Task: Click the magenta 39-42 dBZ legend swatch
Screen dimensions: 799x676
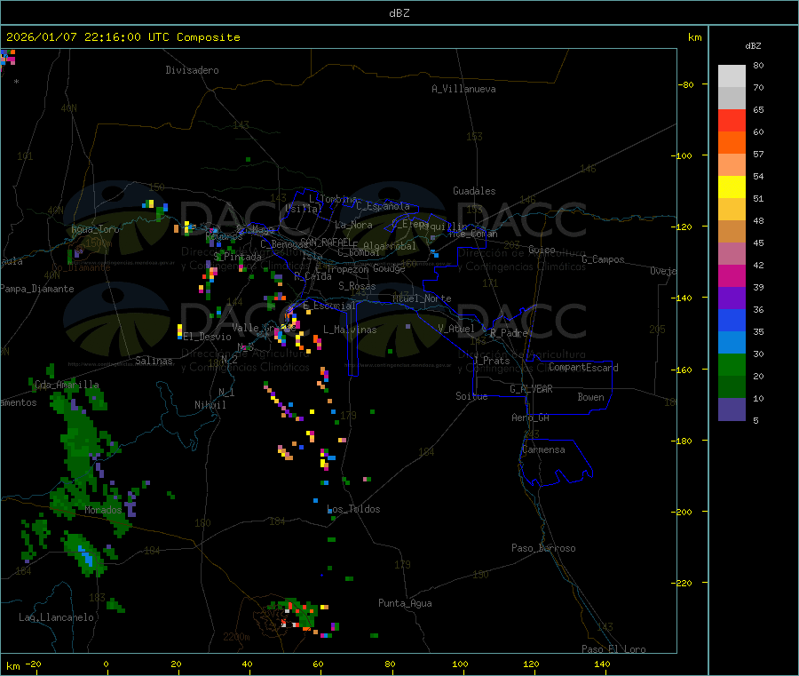Action: pyautogui.click(x=732, y=275)
